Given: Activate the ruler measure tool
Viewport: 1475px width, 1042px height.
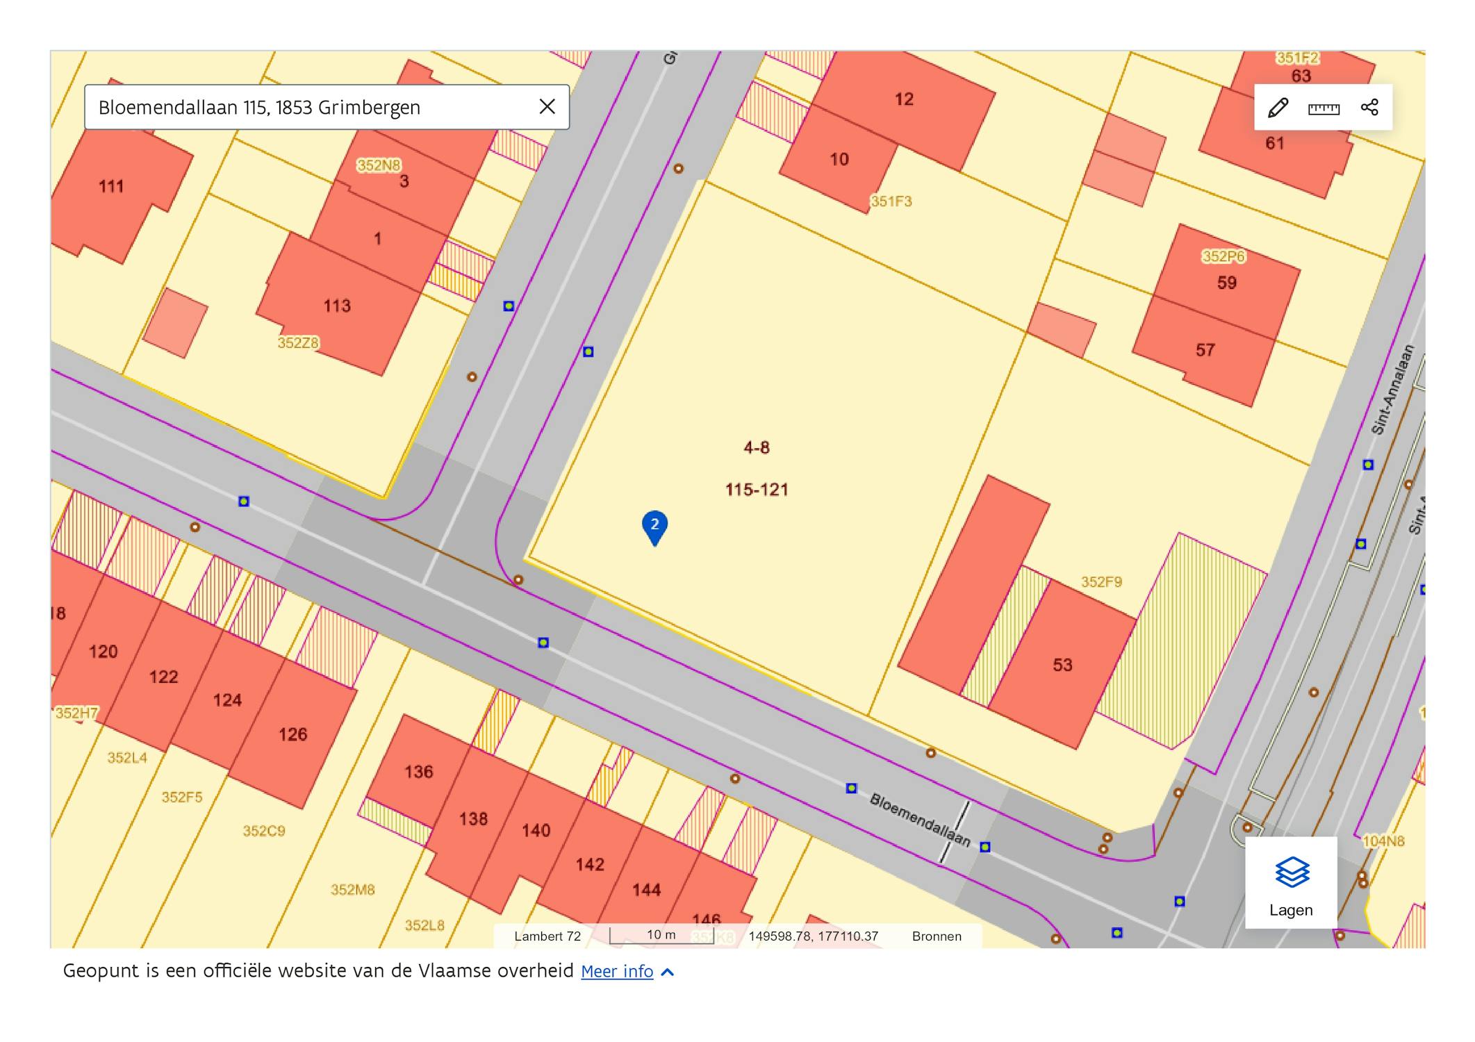Looking at the screenshot, I should coord(1324,108).
